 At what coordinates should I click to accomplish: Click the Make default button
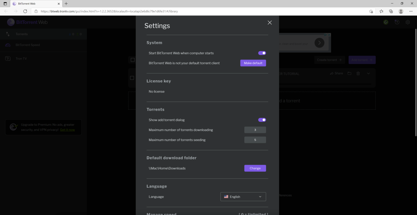coord(253,63)
